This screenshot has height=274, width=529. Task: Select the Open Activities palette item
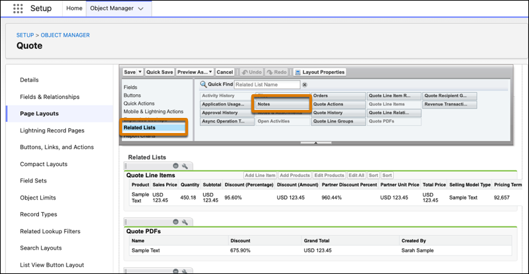(283, 121)
